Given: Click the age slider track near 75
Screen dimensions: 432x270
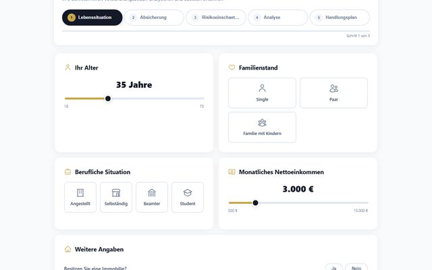Looking at the screenshot, I should coord(201,99).
